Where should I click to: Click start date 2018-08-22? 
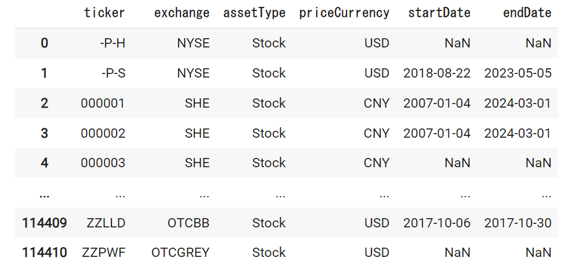click(x=437, y=73)
